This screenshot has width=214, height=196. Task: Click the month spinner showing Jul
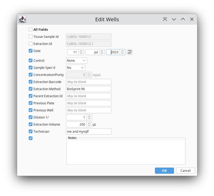tap(92, 52)
